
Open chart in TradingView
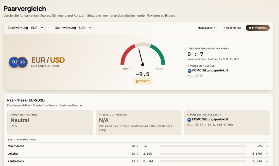[232, 28]
